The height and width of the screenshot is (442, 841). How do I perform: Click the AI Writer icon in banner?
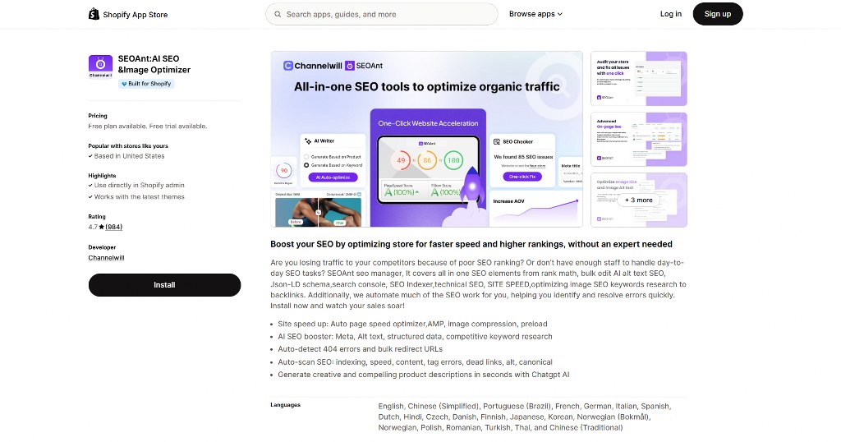[x=308, y=141]
